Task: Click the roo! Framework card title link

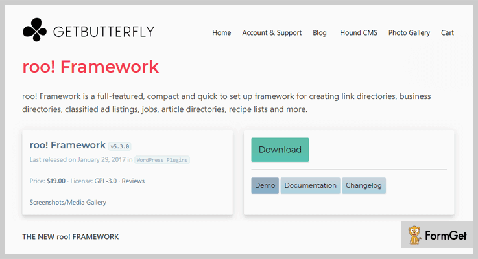Action: click(x=67, y=145)
